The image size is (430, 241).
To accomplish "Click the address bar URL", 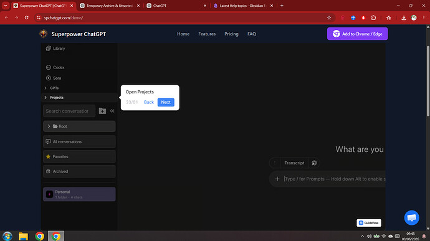I will coord(64,18).
